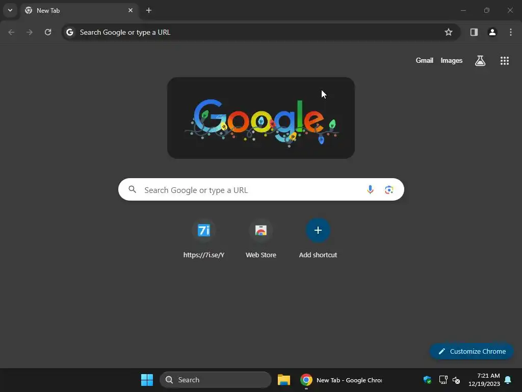The image size is (522, 392).
Task: Click the https://7i.se/Y shortcut label
Action: (204, 255)
